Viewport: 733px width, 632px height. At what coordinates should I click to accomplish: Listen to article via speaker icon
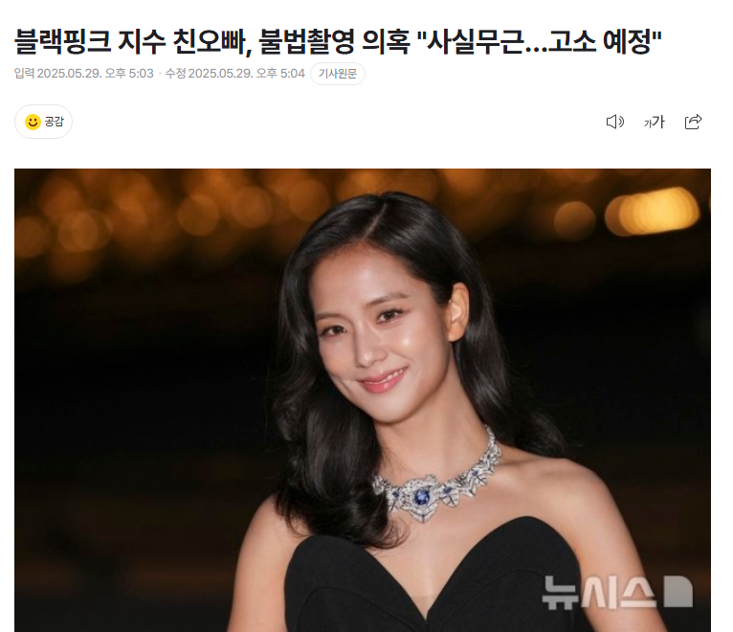tap(614, 122)
